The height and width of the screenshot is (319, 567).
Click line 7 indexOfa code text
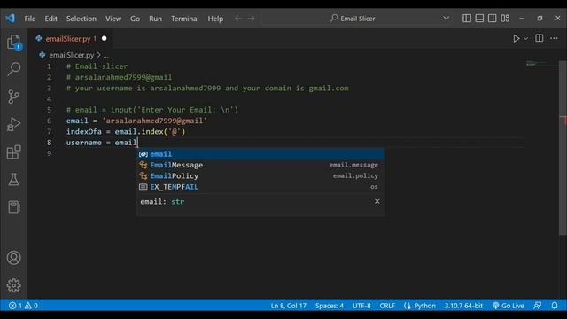(126, 132)
